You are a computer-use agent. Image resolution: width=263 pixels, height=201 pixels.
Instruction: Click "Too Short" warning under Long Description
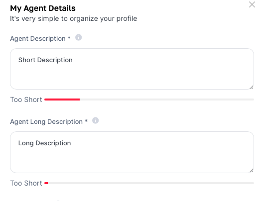point(26,183)
